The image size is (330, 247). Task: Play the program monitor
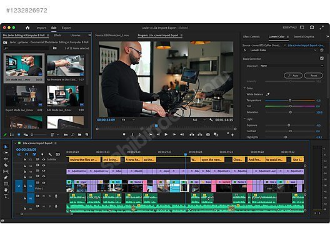coord(166,135)
